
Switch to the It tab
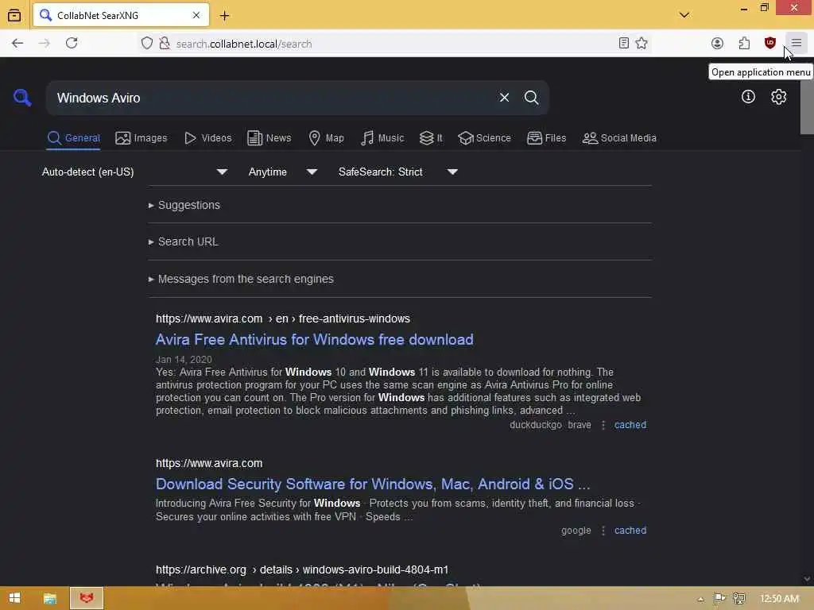(x=431, y=138)
